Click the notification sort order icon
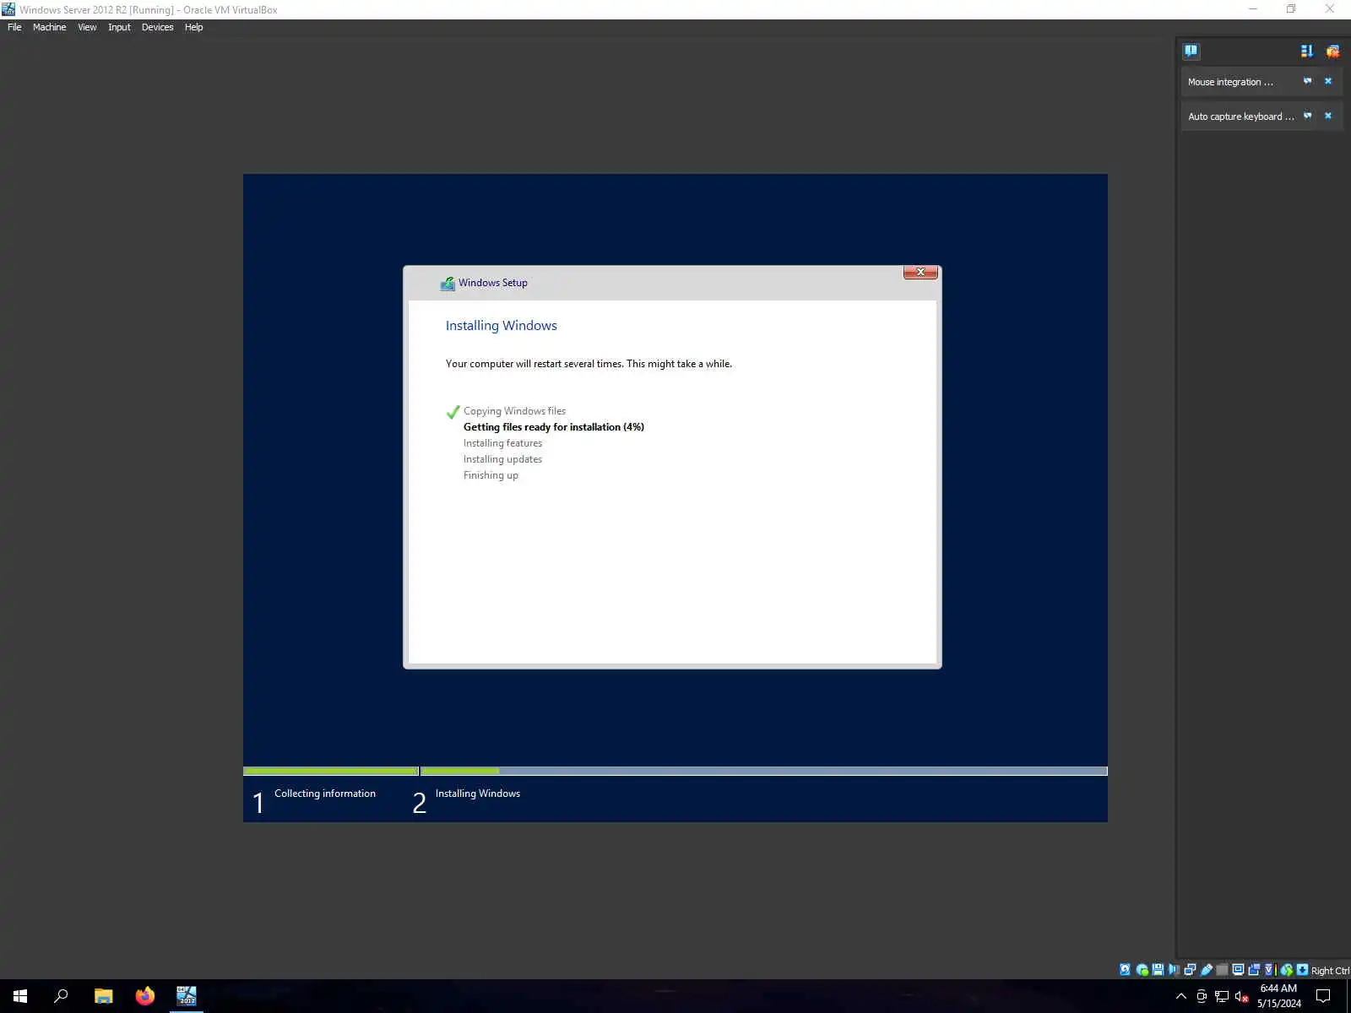1351x1013 pixels. [1307, 51]
